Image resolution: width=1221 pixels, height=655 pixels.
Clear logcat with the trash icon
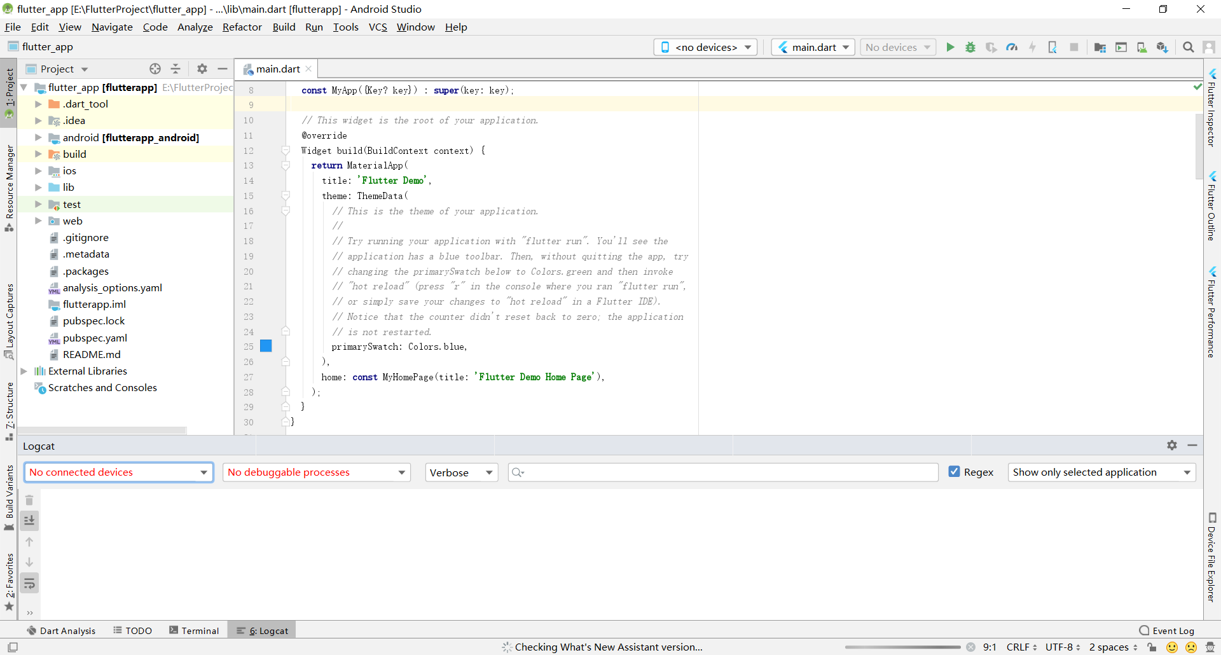coord(29,500)
